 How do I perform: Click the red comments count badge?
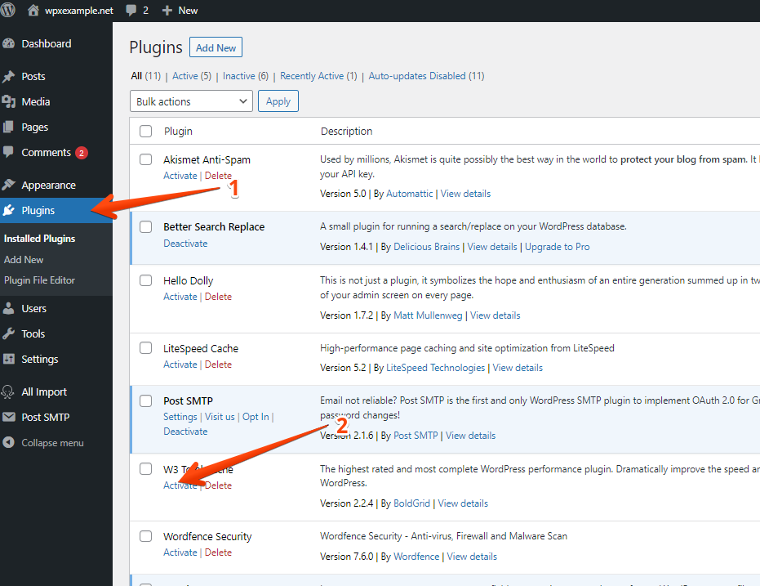[x=82, y=153]
